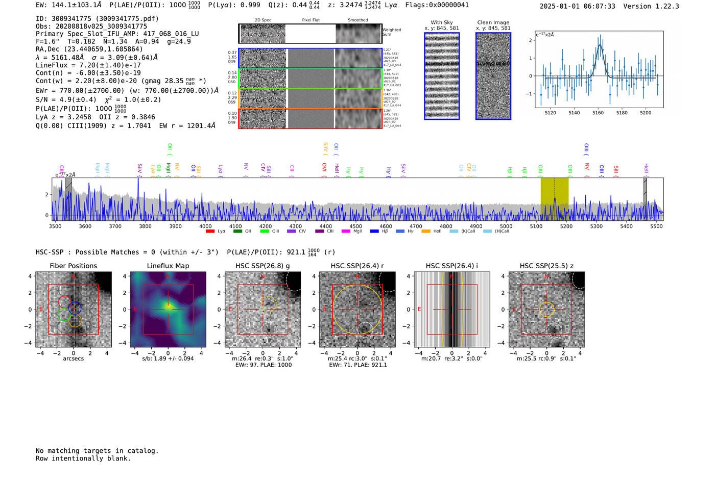
Task: Click the "Row intentionally blank." text
Action: point(83,458)
